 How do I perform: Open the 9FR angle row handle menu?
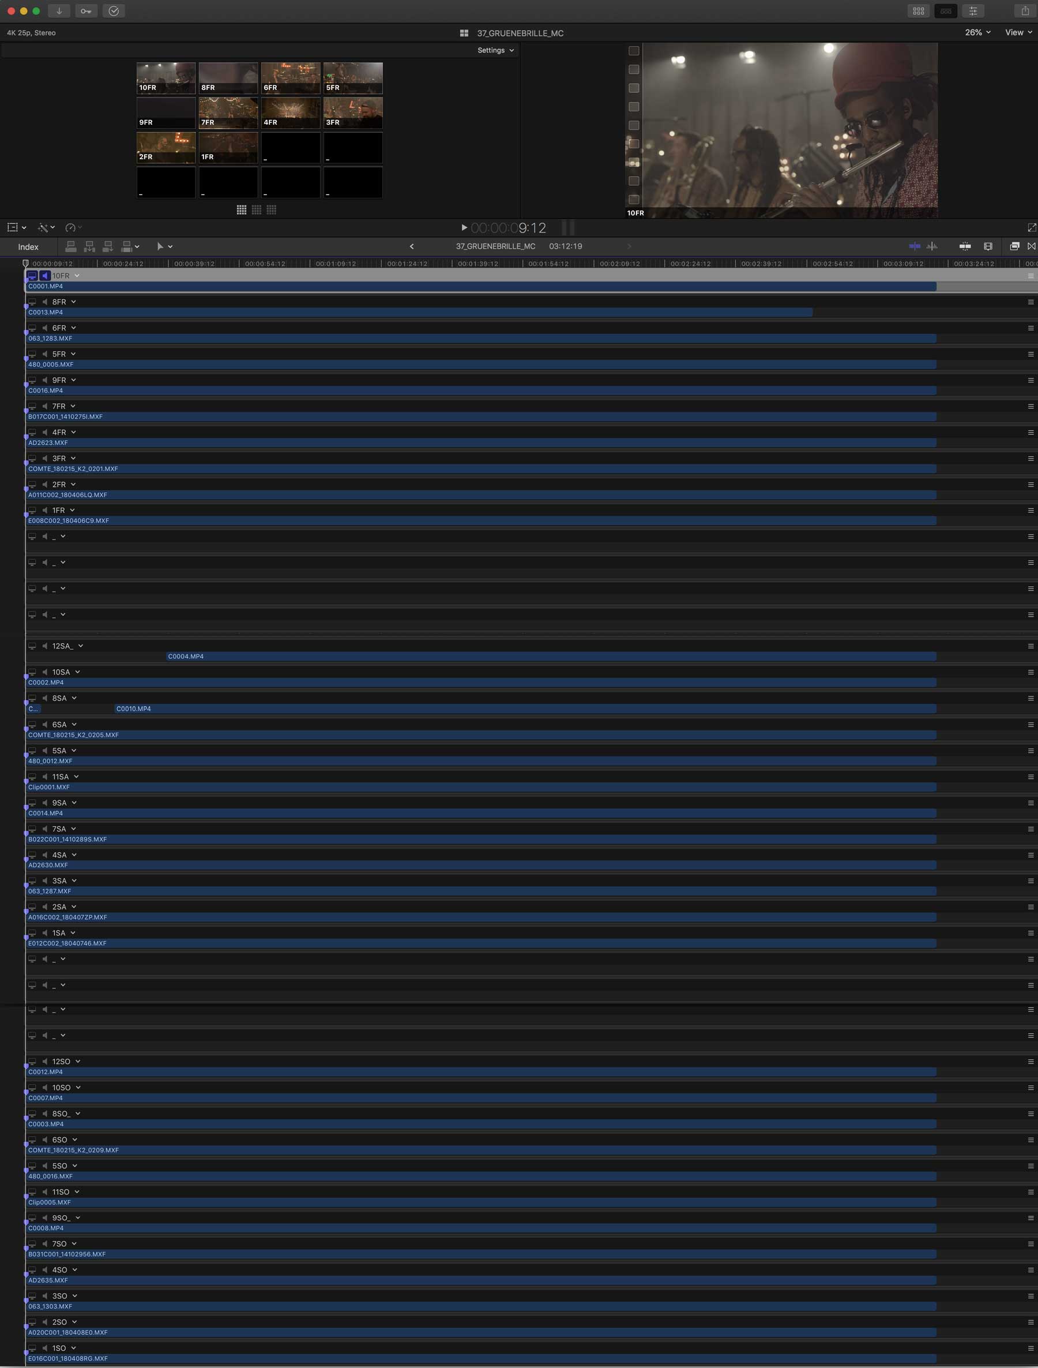[x=1031, y=380]
